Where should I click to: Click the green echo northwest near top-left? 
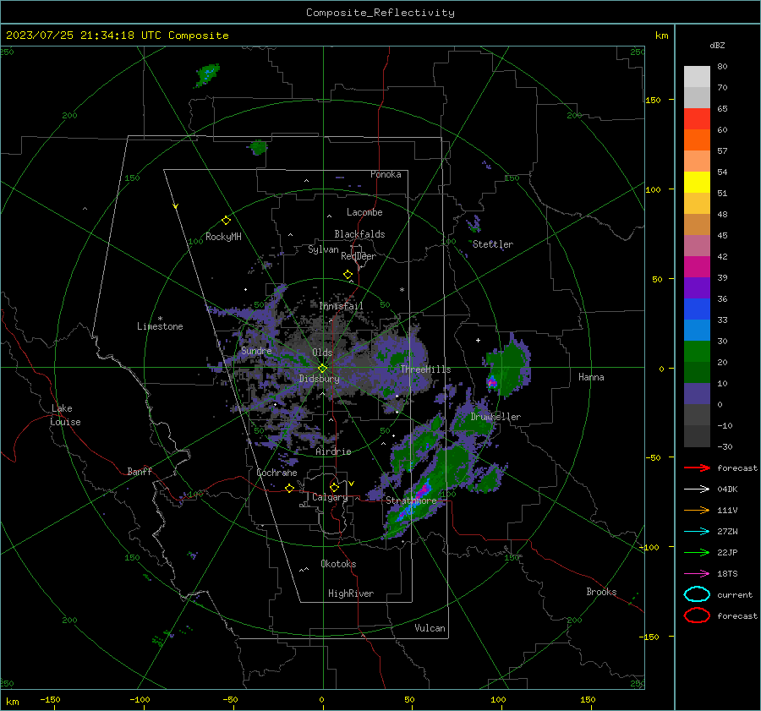pos(208,74)
